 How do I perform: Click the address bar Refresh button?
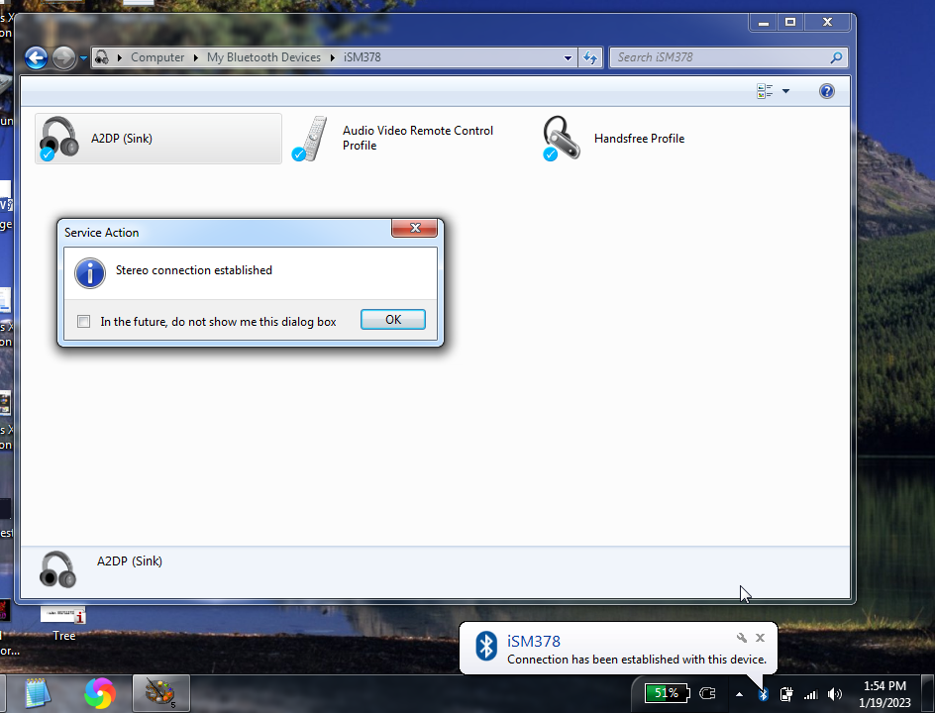[590, 57]
